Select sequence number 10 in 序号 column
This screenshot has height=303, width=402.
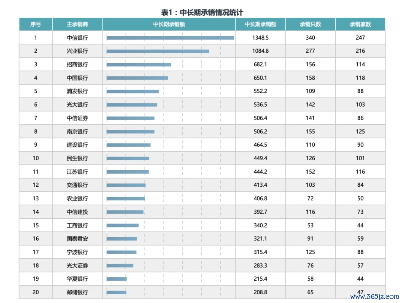pos(35,158)
